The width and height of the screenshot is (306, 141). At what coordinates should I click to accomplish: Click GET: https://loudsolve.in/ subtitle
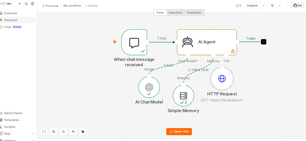[x=222, y=100]
